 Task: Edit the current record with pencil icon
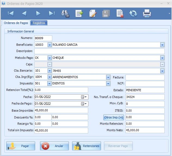[93, 13]
